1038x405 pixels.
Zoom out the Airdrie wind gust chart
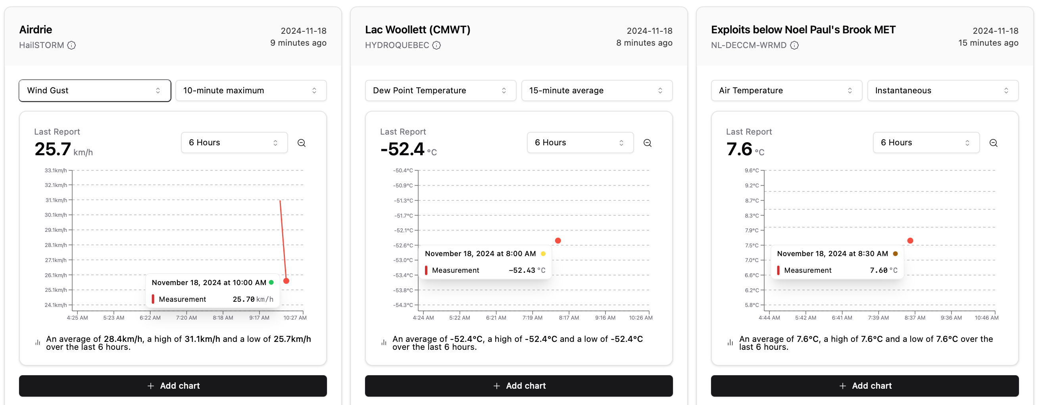(302, 143)
